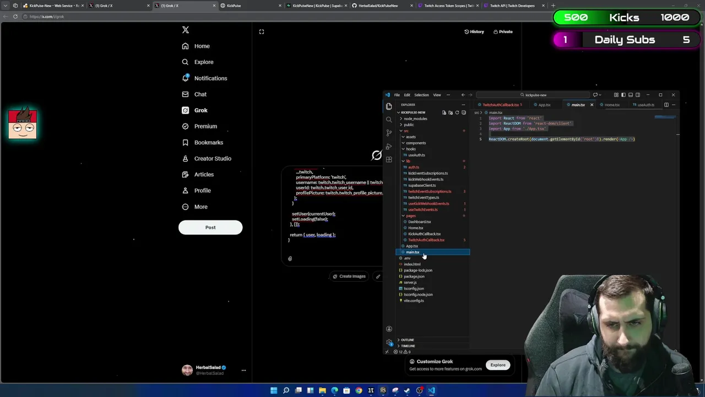The width and height of the screenshot is (705, 397).
Task: Open File Explorer from the taskbar
Action: (322, 390)
